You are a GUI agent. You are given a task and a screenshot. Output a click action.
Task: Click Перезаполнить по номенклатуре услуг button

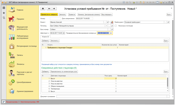[x=64, y=71]
